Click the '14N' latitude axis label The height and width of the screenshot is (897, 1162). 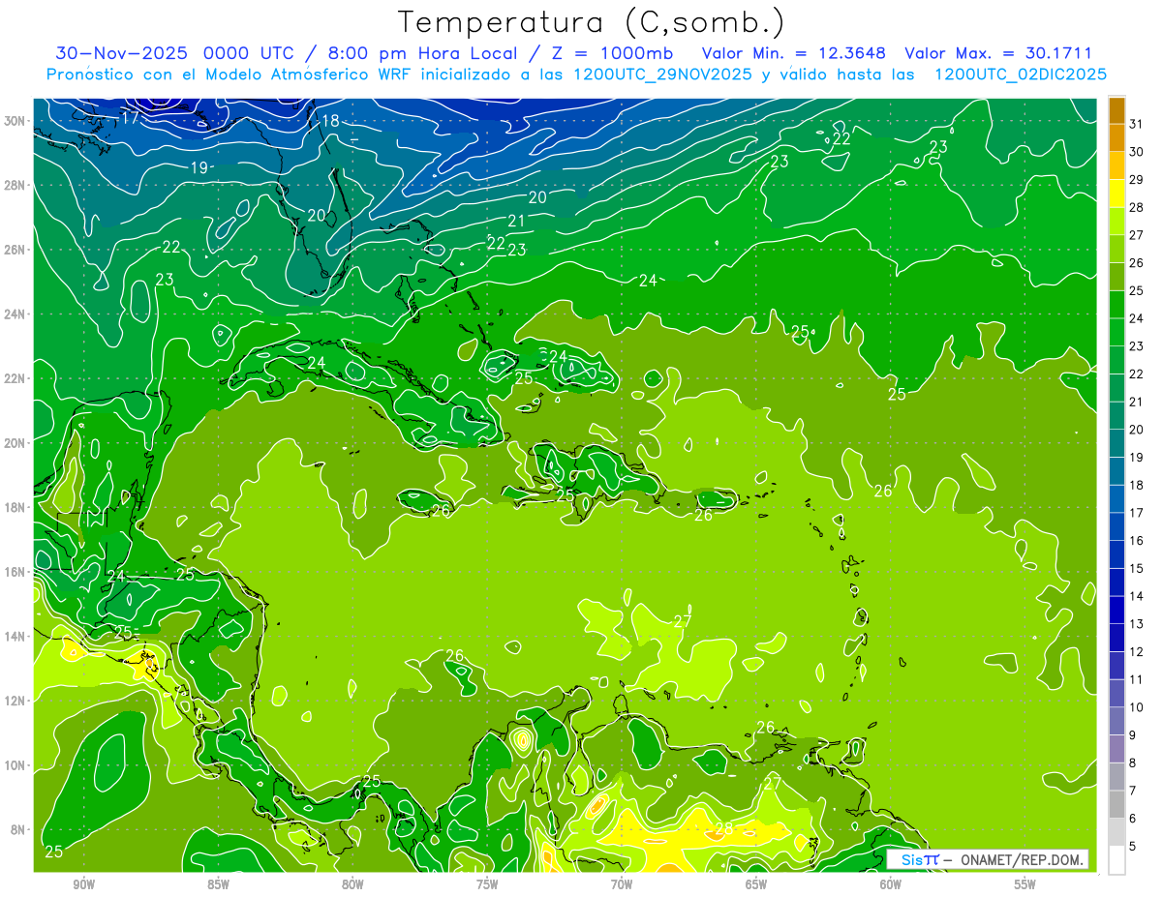[x=15, y=637]
